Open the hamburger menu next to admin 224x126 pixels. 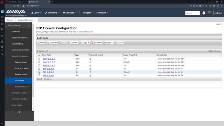(209, 13)
